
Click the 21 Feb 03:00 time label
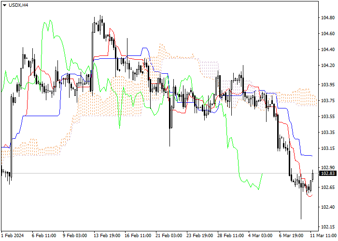coord(169,236)
